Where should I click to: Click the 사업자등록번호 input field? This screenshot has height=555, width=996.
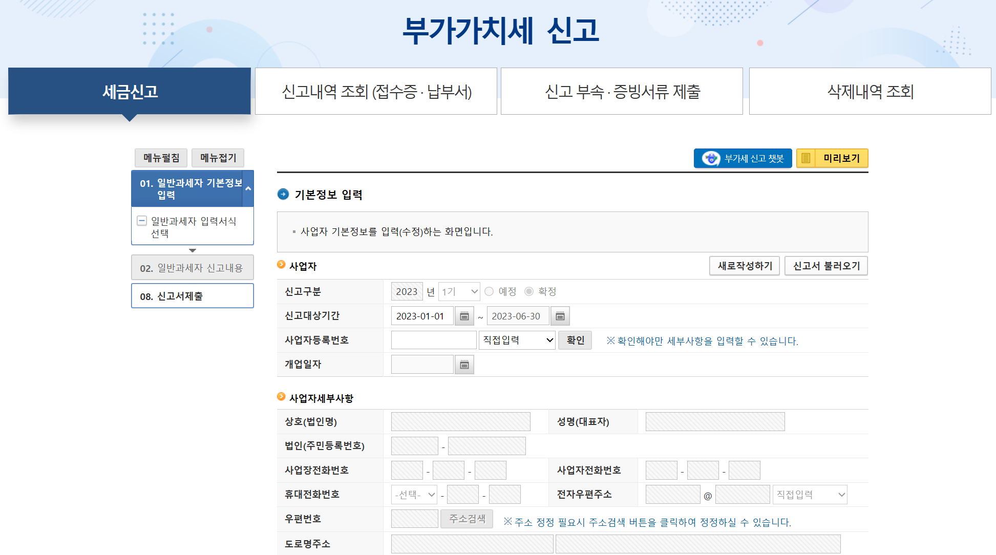[x=433, y=340]
